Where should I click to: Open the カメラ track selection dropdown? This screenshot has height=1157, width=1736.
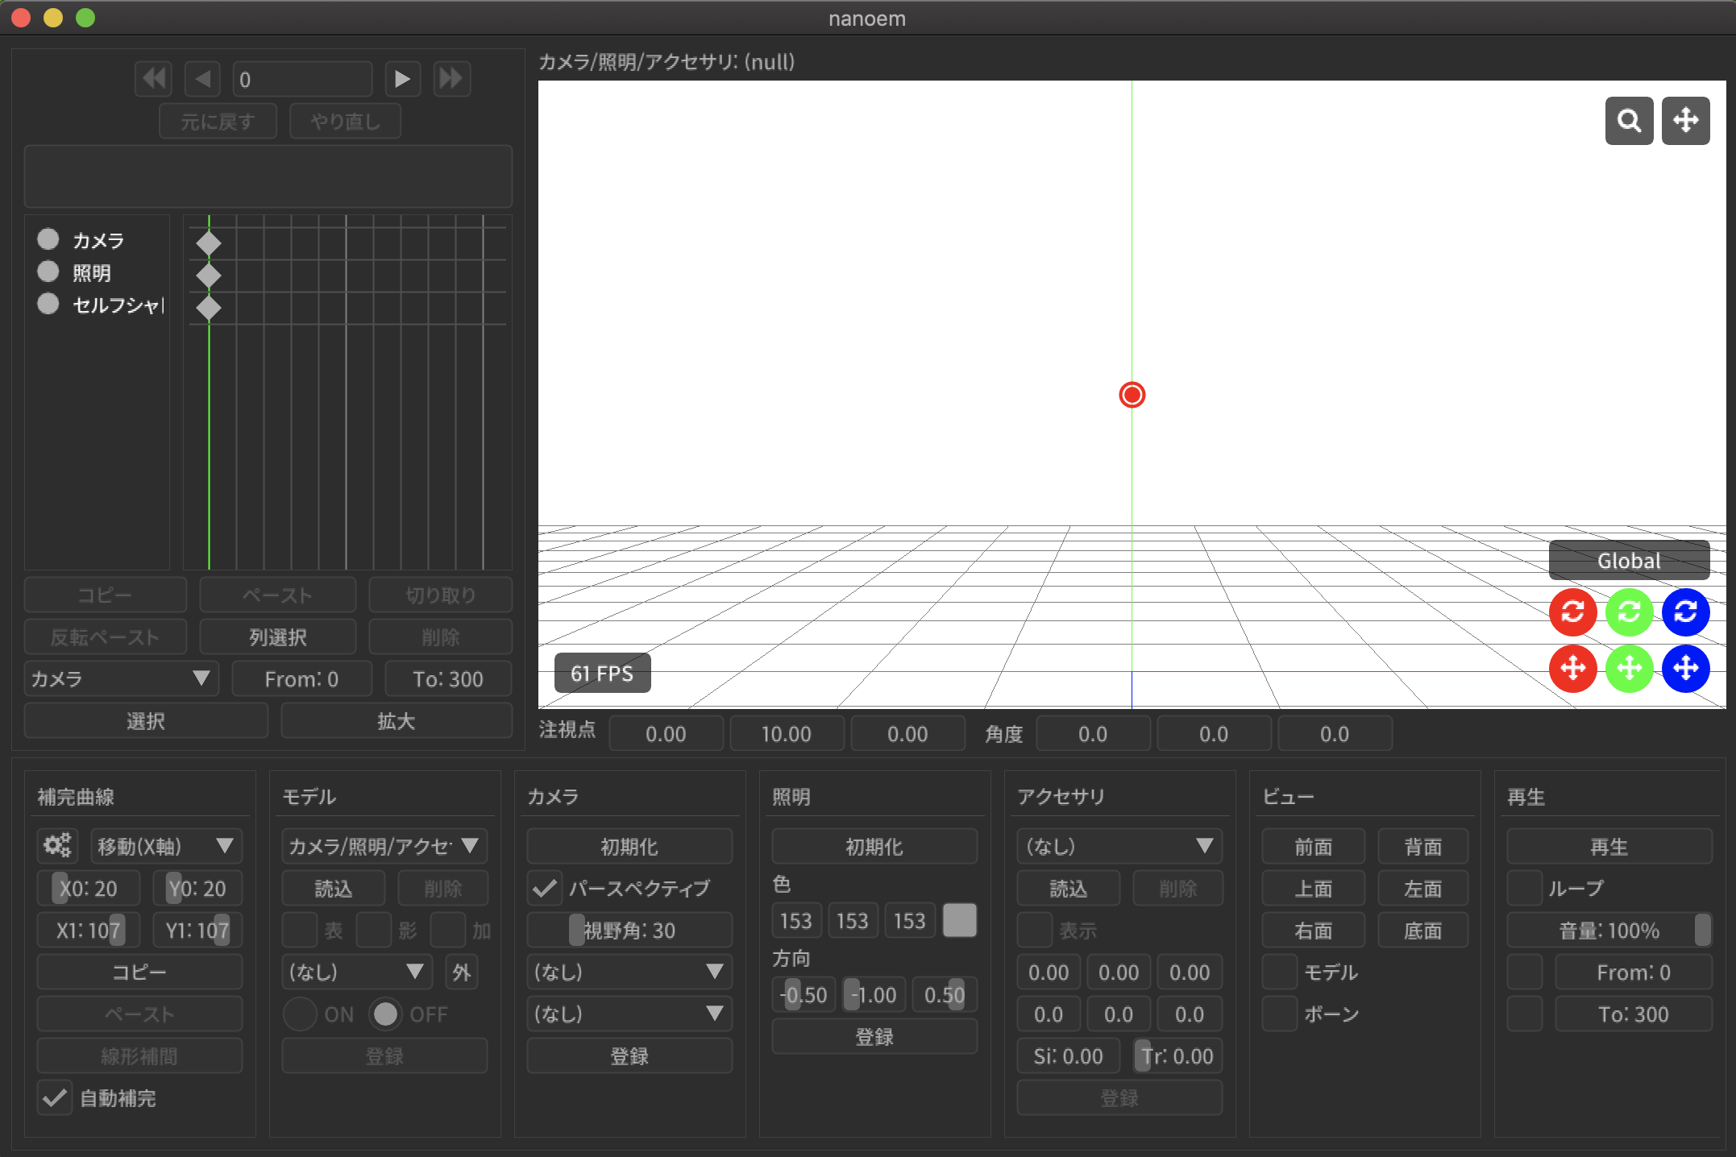(x=121, y=678)
